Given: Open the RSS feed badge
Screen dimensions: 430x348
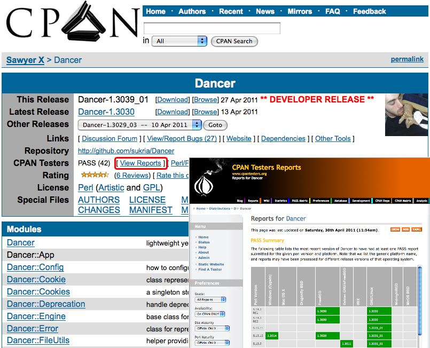Looking at the screenshot, I should (406, 230).
